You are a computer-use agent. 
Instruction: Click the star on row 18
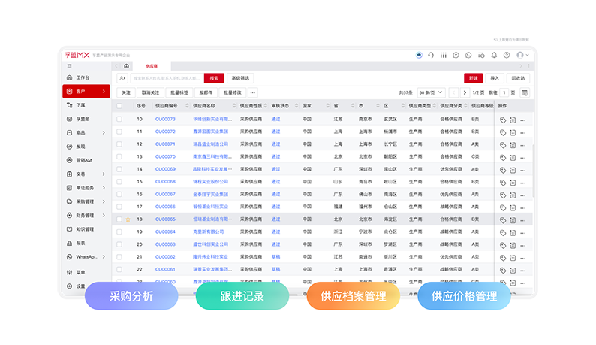tap(128, 219)
